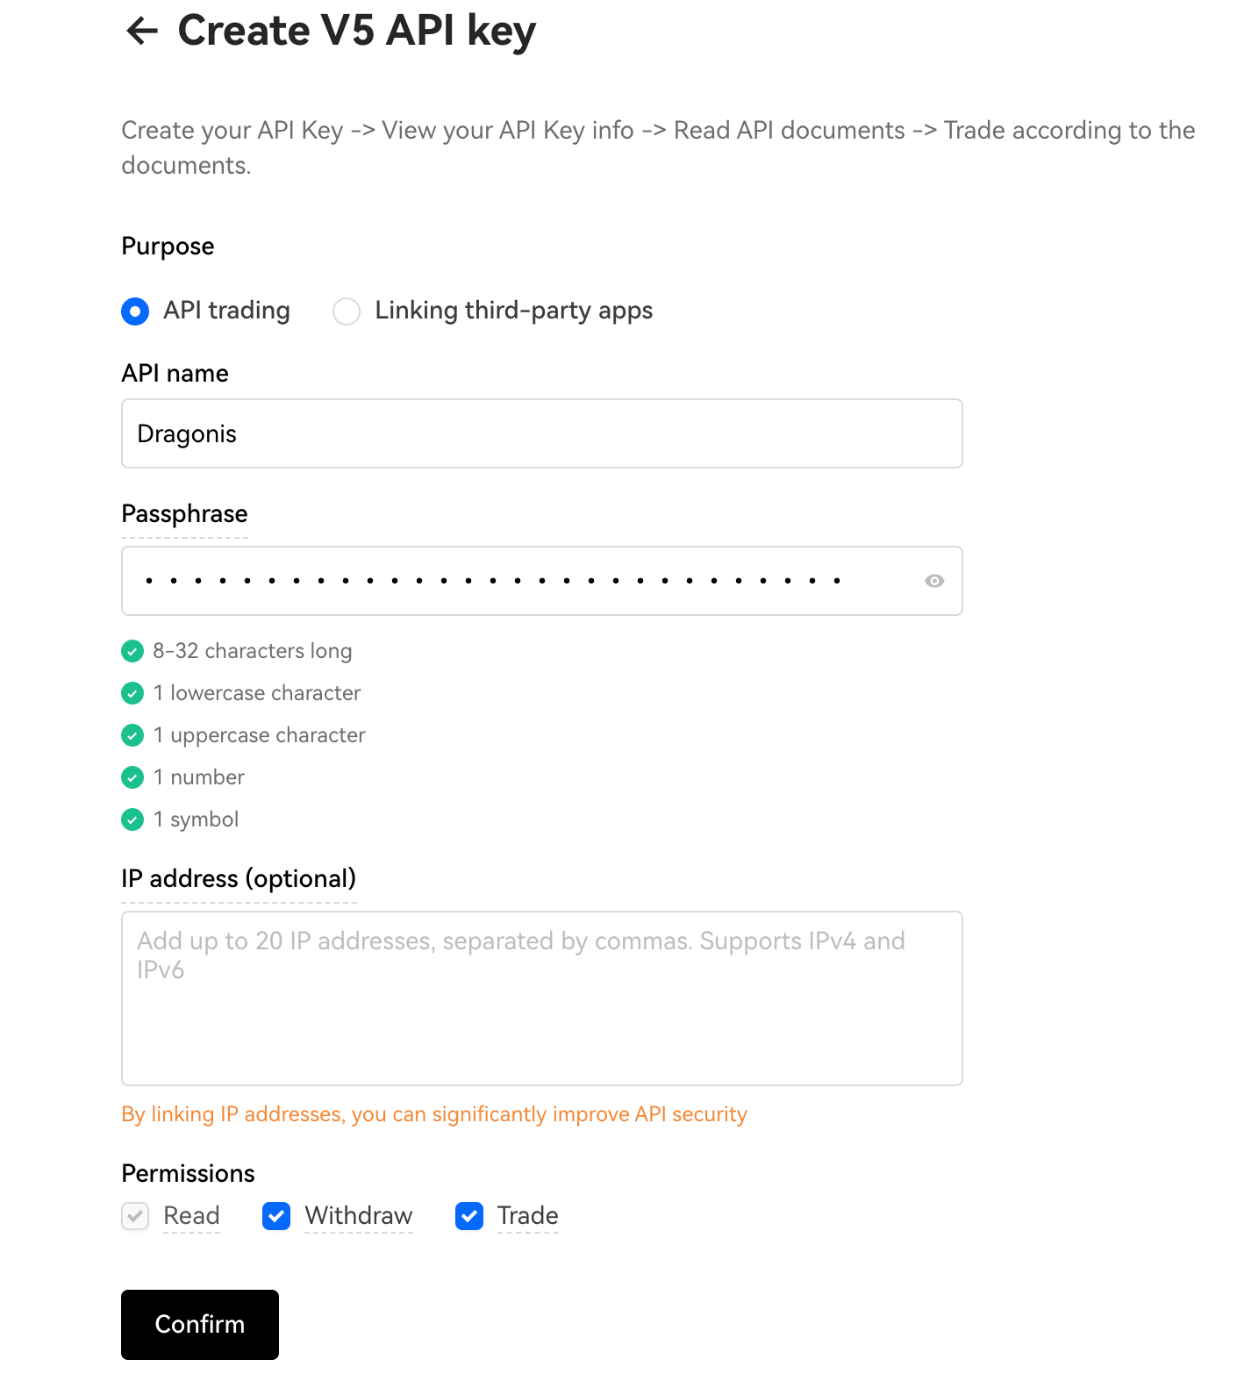The width and height of the screenshot is (1237, 1381).
Task: Click the checkmark beside 8-32 characters long
Action: coord(132,651)
